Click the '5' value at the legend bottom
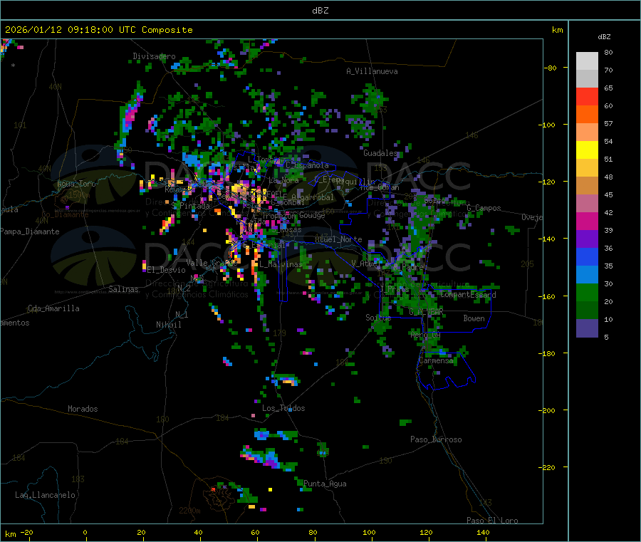The height and width of the screenshot is (542, 641). pyautogui.click(x=606, y=337)
